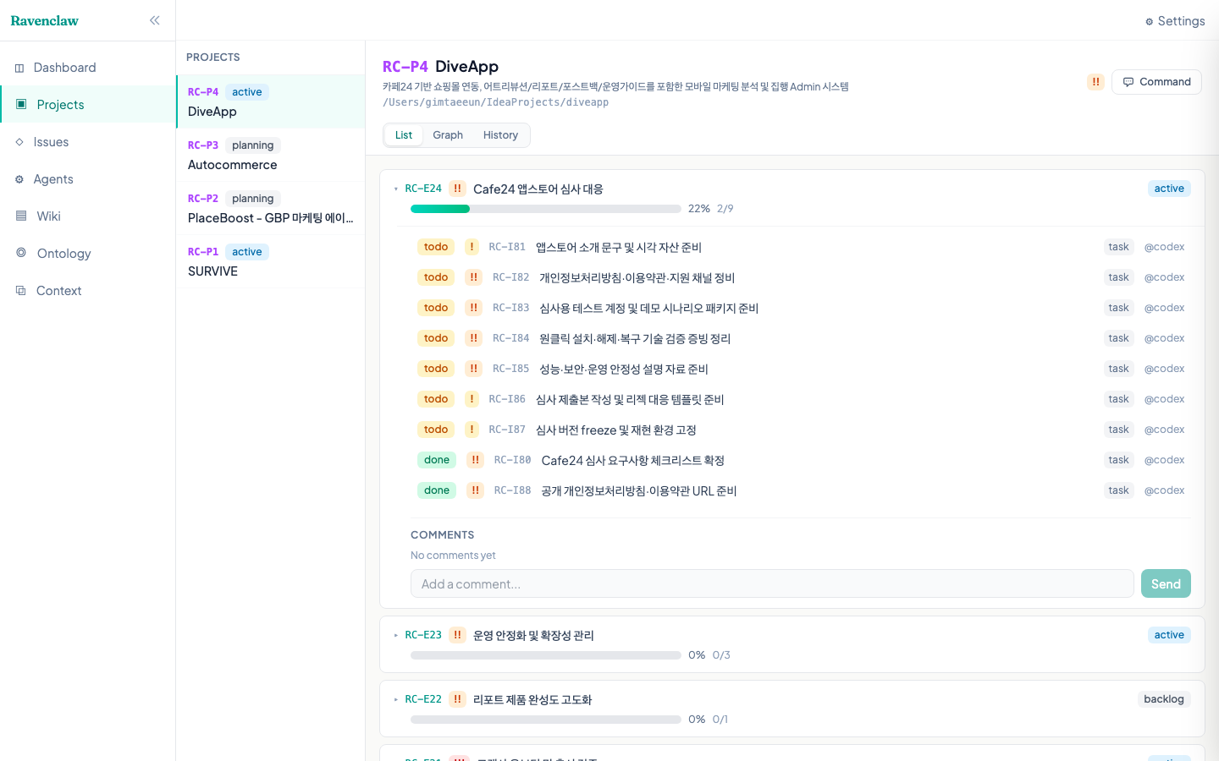Collapse the RC-E24 epic details
This screenshot has width=1219, height=761.
(395, 188)
